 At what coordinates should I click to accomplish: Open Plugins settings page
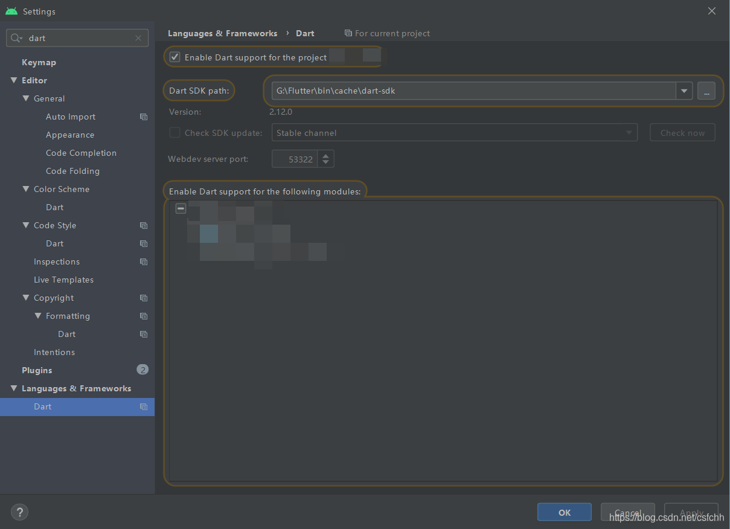(37, 370)
